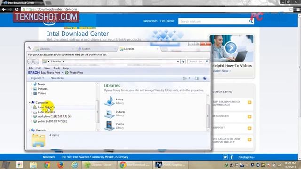Open the Tools menu
301x169 pixels.
[x=56, y=68]
